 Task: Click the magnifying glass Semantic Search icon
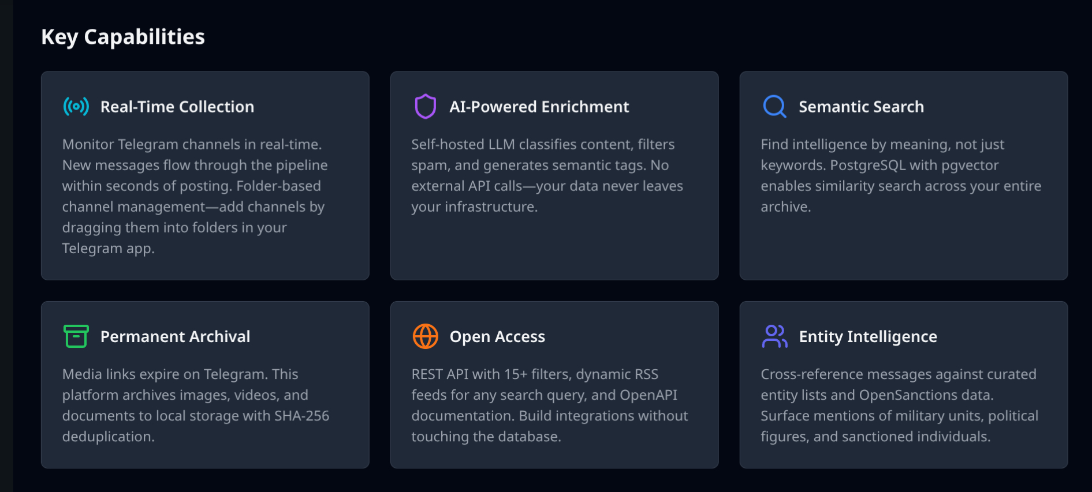pos(774,107)
